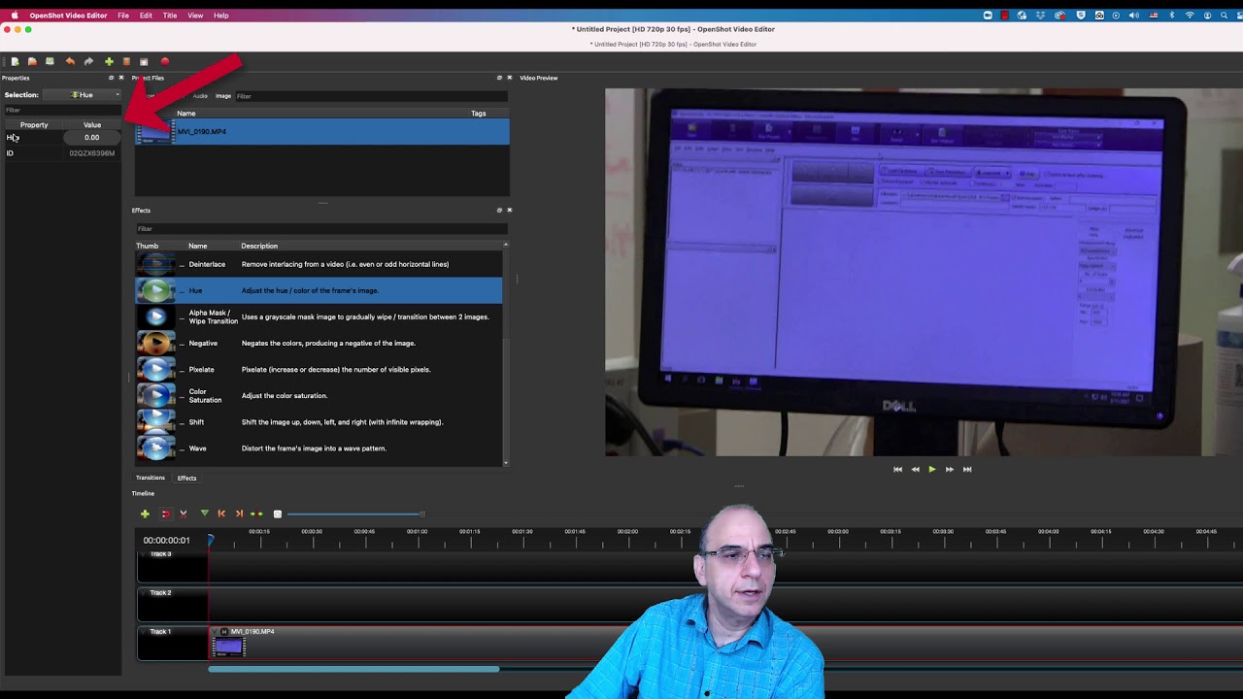The image size is (1243, 699).
Task: Click the Fast Forward playback button
Action: pos(950,469)
